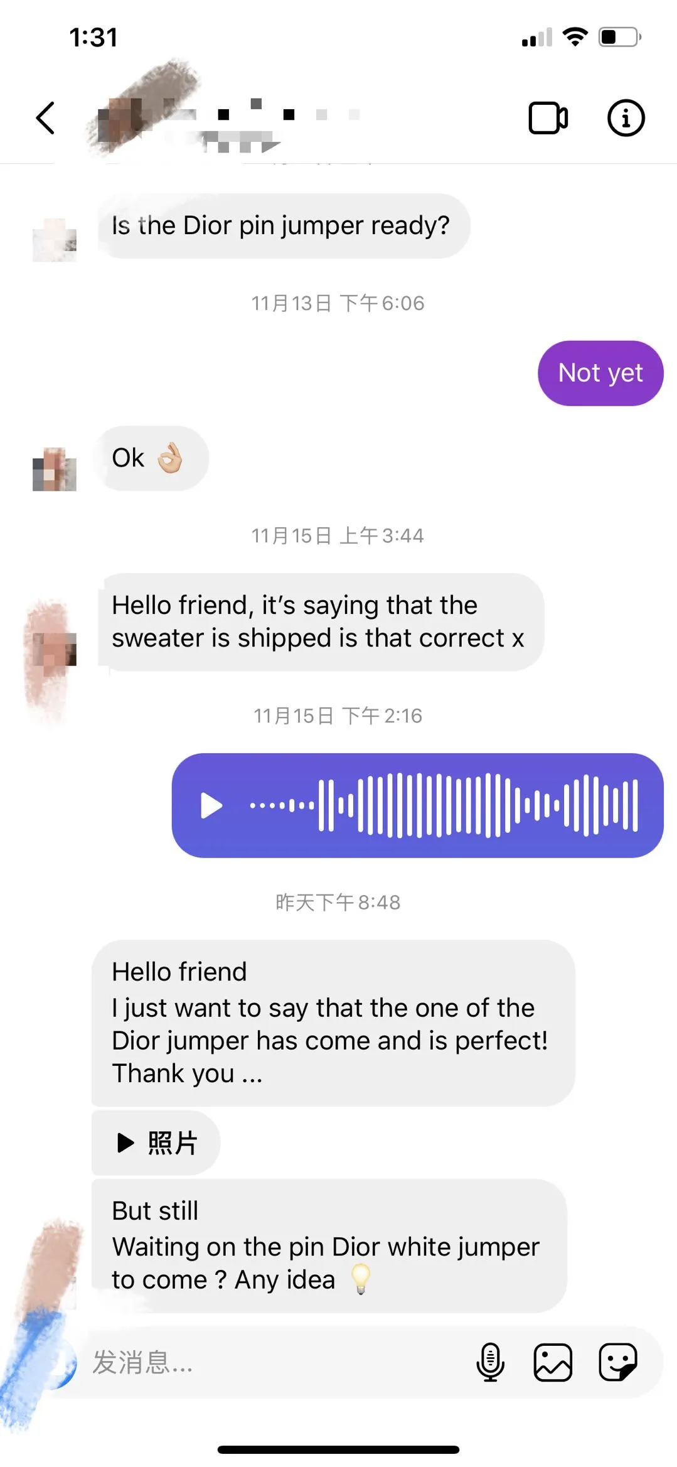Image resolution: width=677 pixels, height=1467 pixels.
Task: Tap the back arrow to leave chat
Action: coord(45,118)
